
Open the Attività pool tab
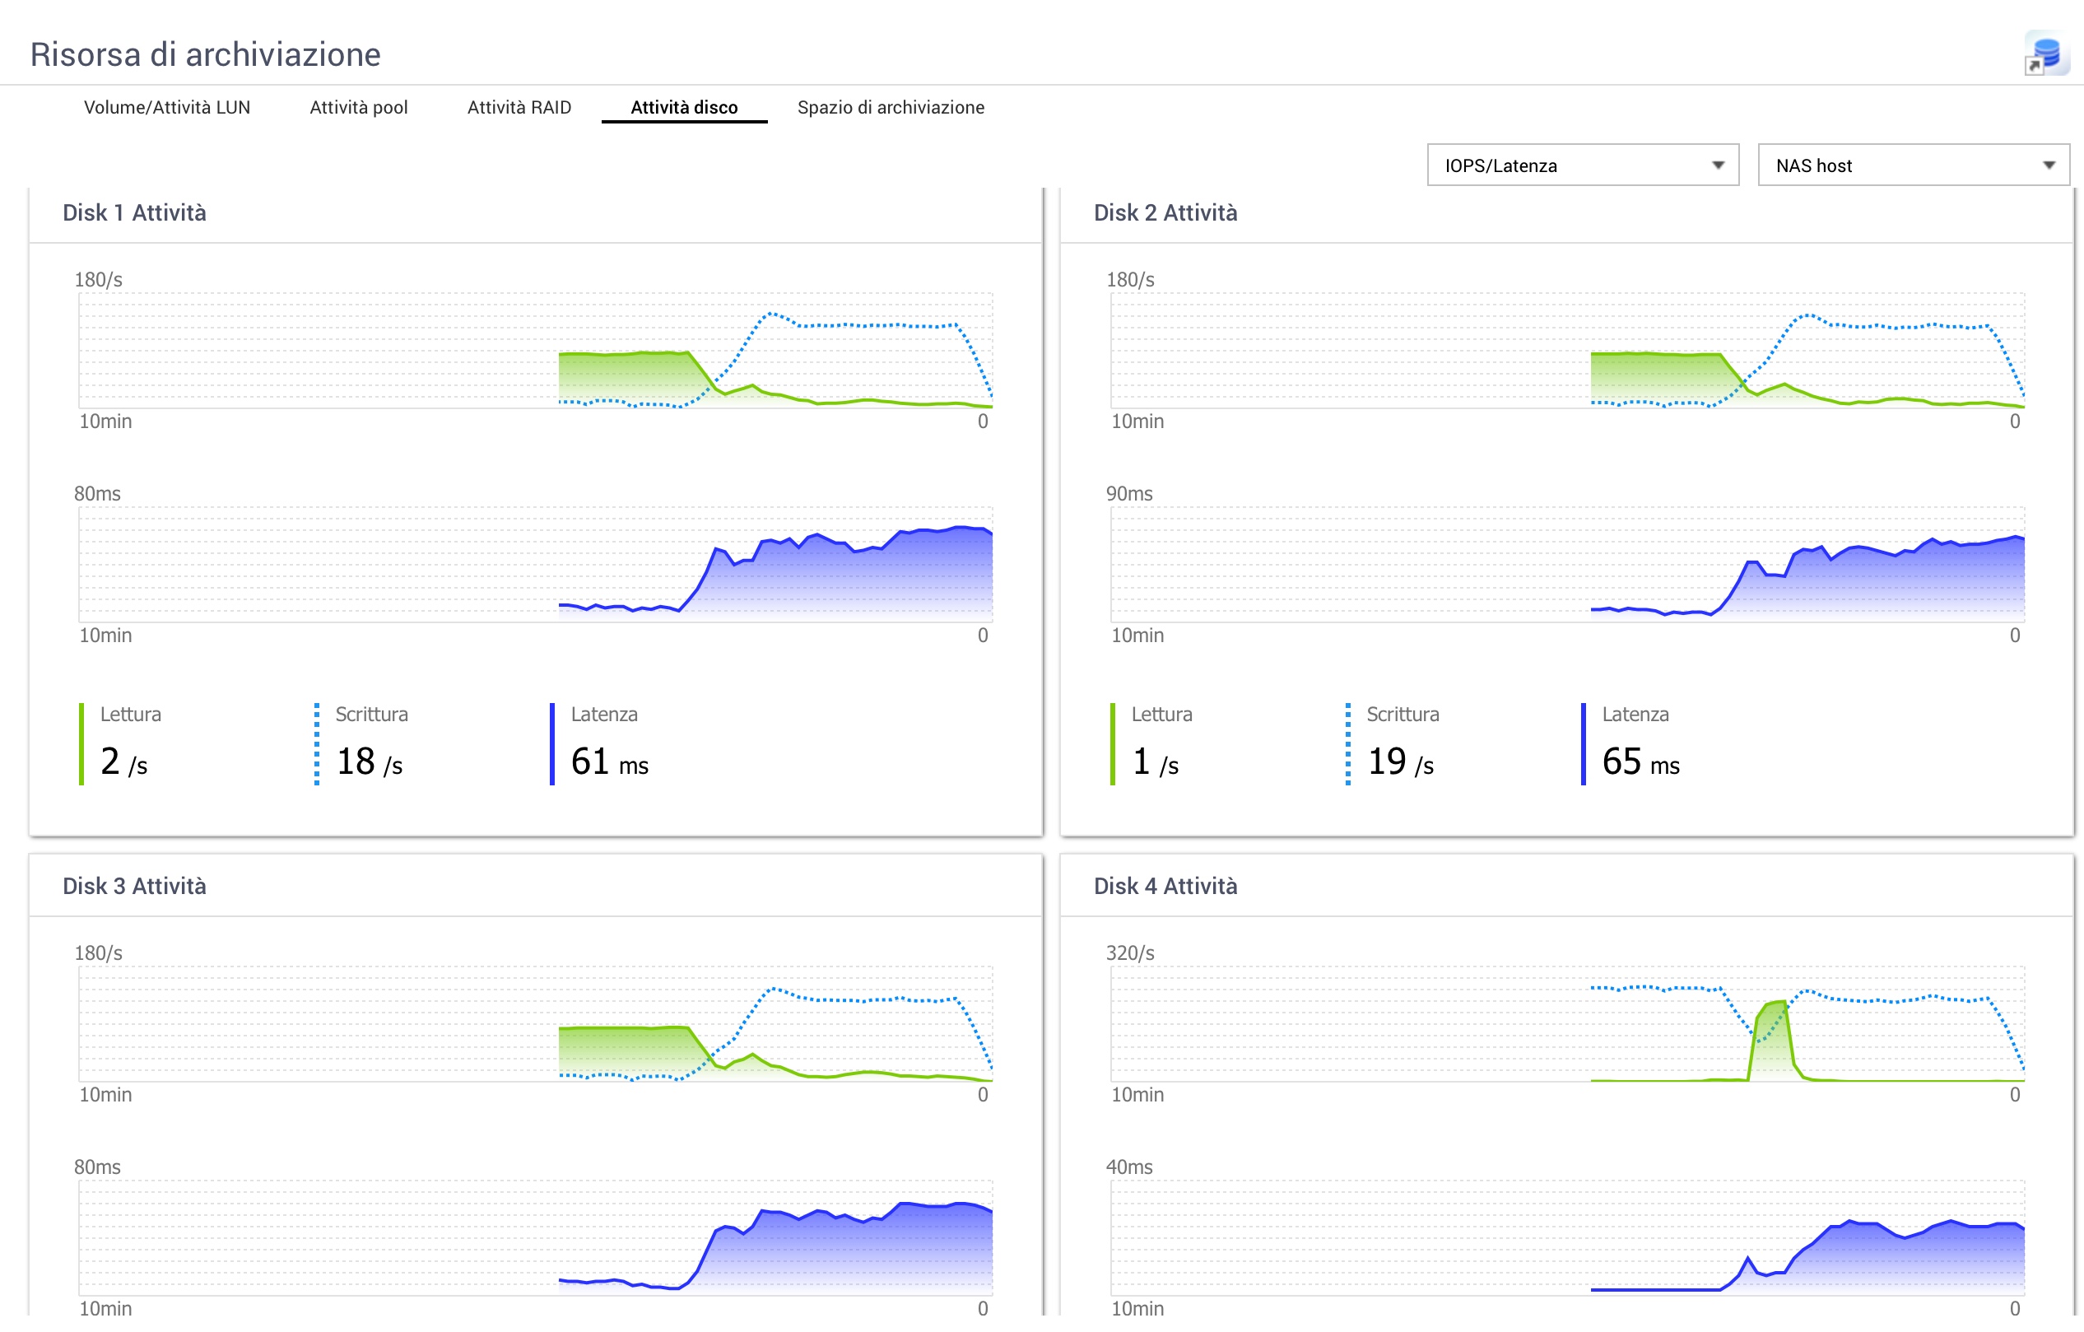(358, 107)
